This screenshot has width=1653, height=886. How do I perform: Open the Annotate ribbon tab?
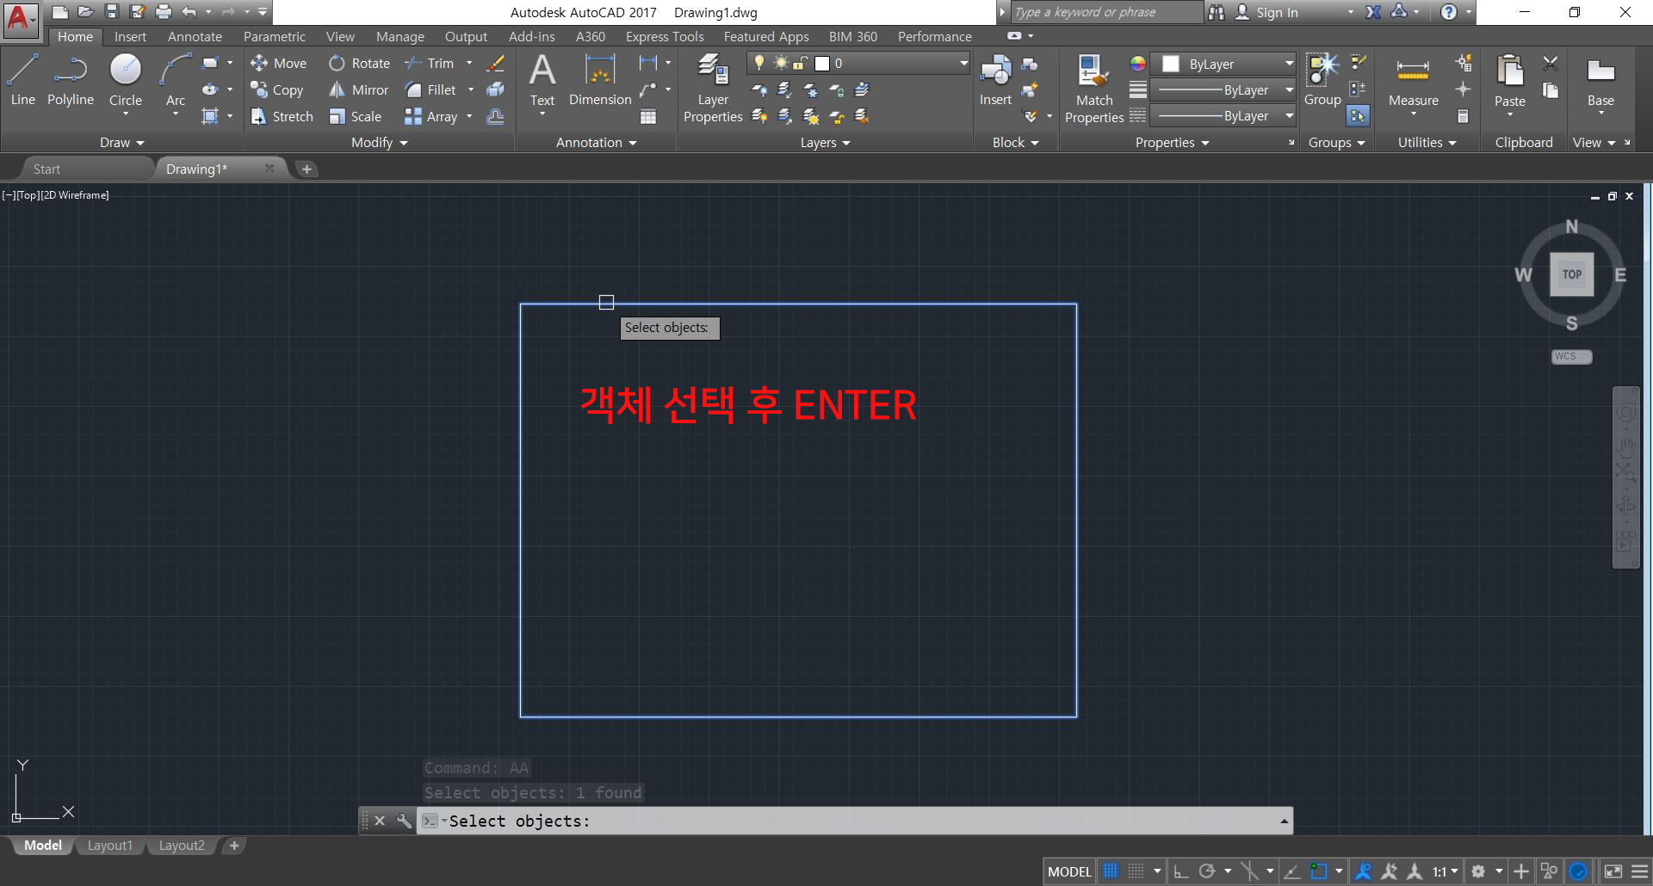[x=195, y=36]
